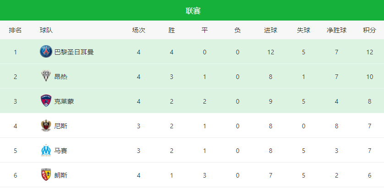Open the 克莱蒙 team name link
The height and width of the screenshot is (189, 384).
coord(64,101)
